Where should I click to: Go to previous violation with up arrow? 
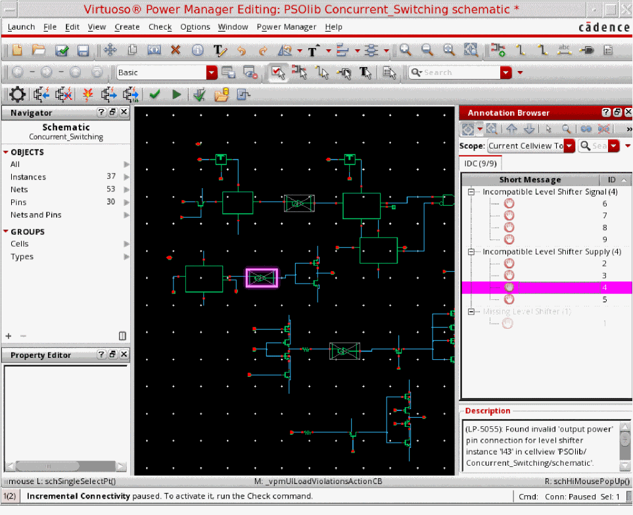[x=512, y=129]
